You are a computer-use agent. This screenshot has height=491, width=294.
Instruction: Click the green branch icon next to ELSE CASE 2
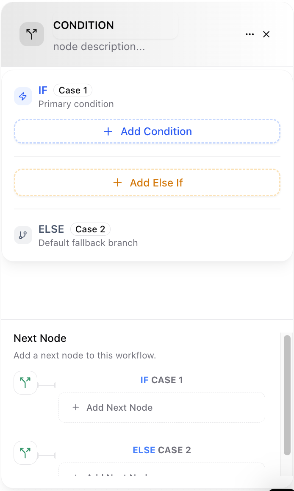click(x=25, y=453)
